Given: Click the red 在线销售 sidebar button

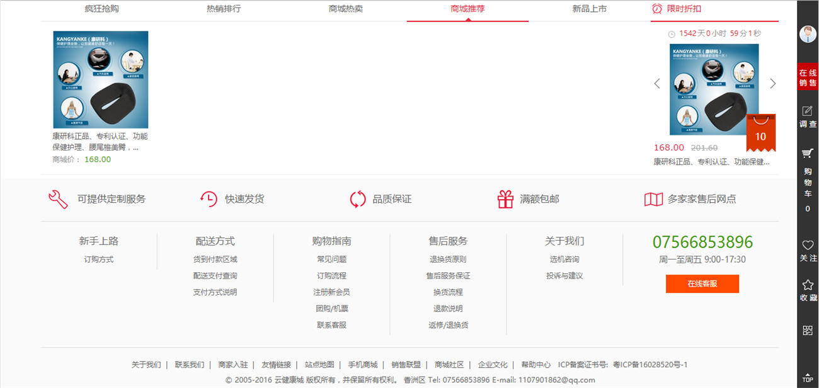Looking at the screenshot, I should click(808, 77).
